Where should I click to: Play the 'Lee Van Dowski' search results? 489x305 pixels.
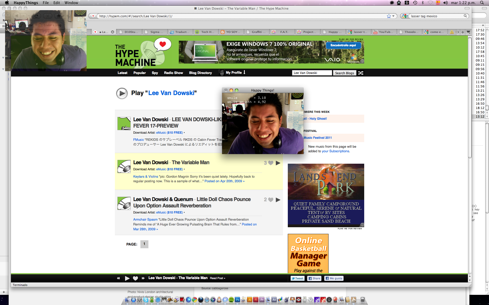pyautogui.click(x=122, y=93)
